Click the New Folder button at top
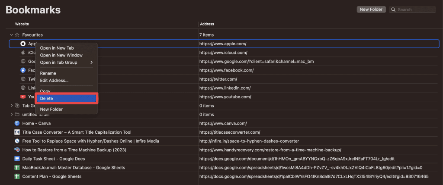The height and width of the screenshot is (185, 443). click(x=371, y=9)
